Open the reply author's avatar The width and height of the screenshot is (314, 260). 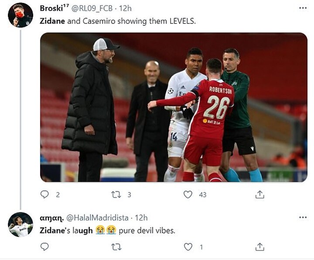pos(20,224)
